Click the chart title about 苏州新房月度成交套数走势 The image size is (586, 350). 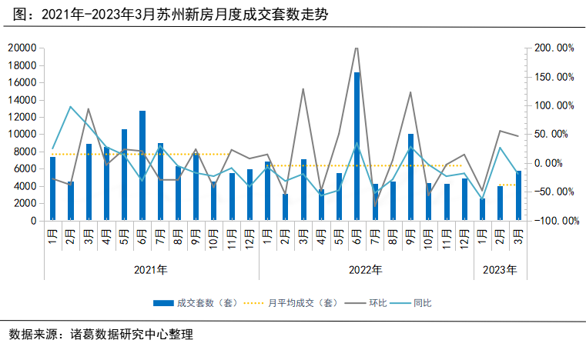(x=170, y=15)
